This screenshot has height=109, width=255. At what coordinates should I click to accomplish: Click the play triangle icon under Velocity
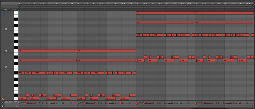pyautogui.click(x=3, y=106)
